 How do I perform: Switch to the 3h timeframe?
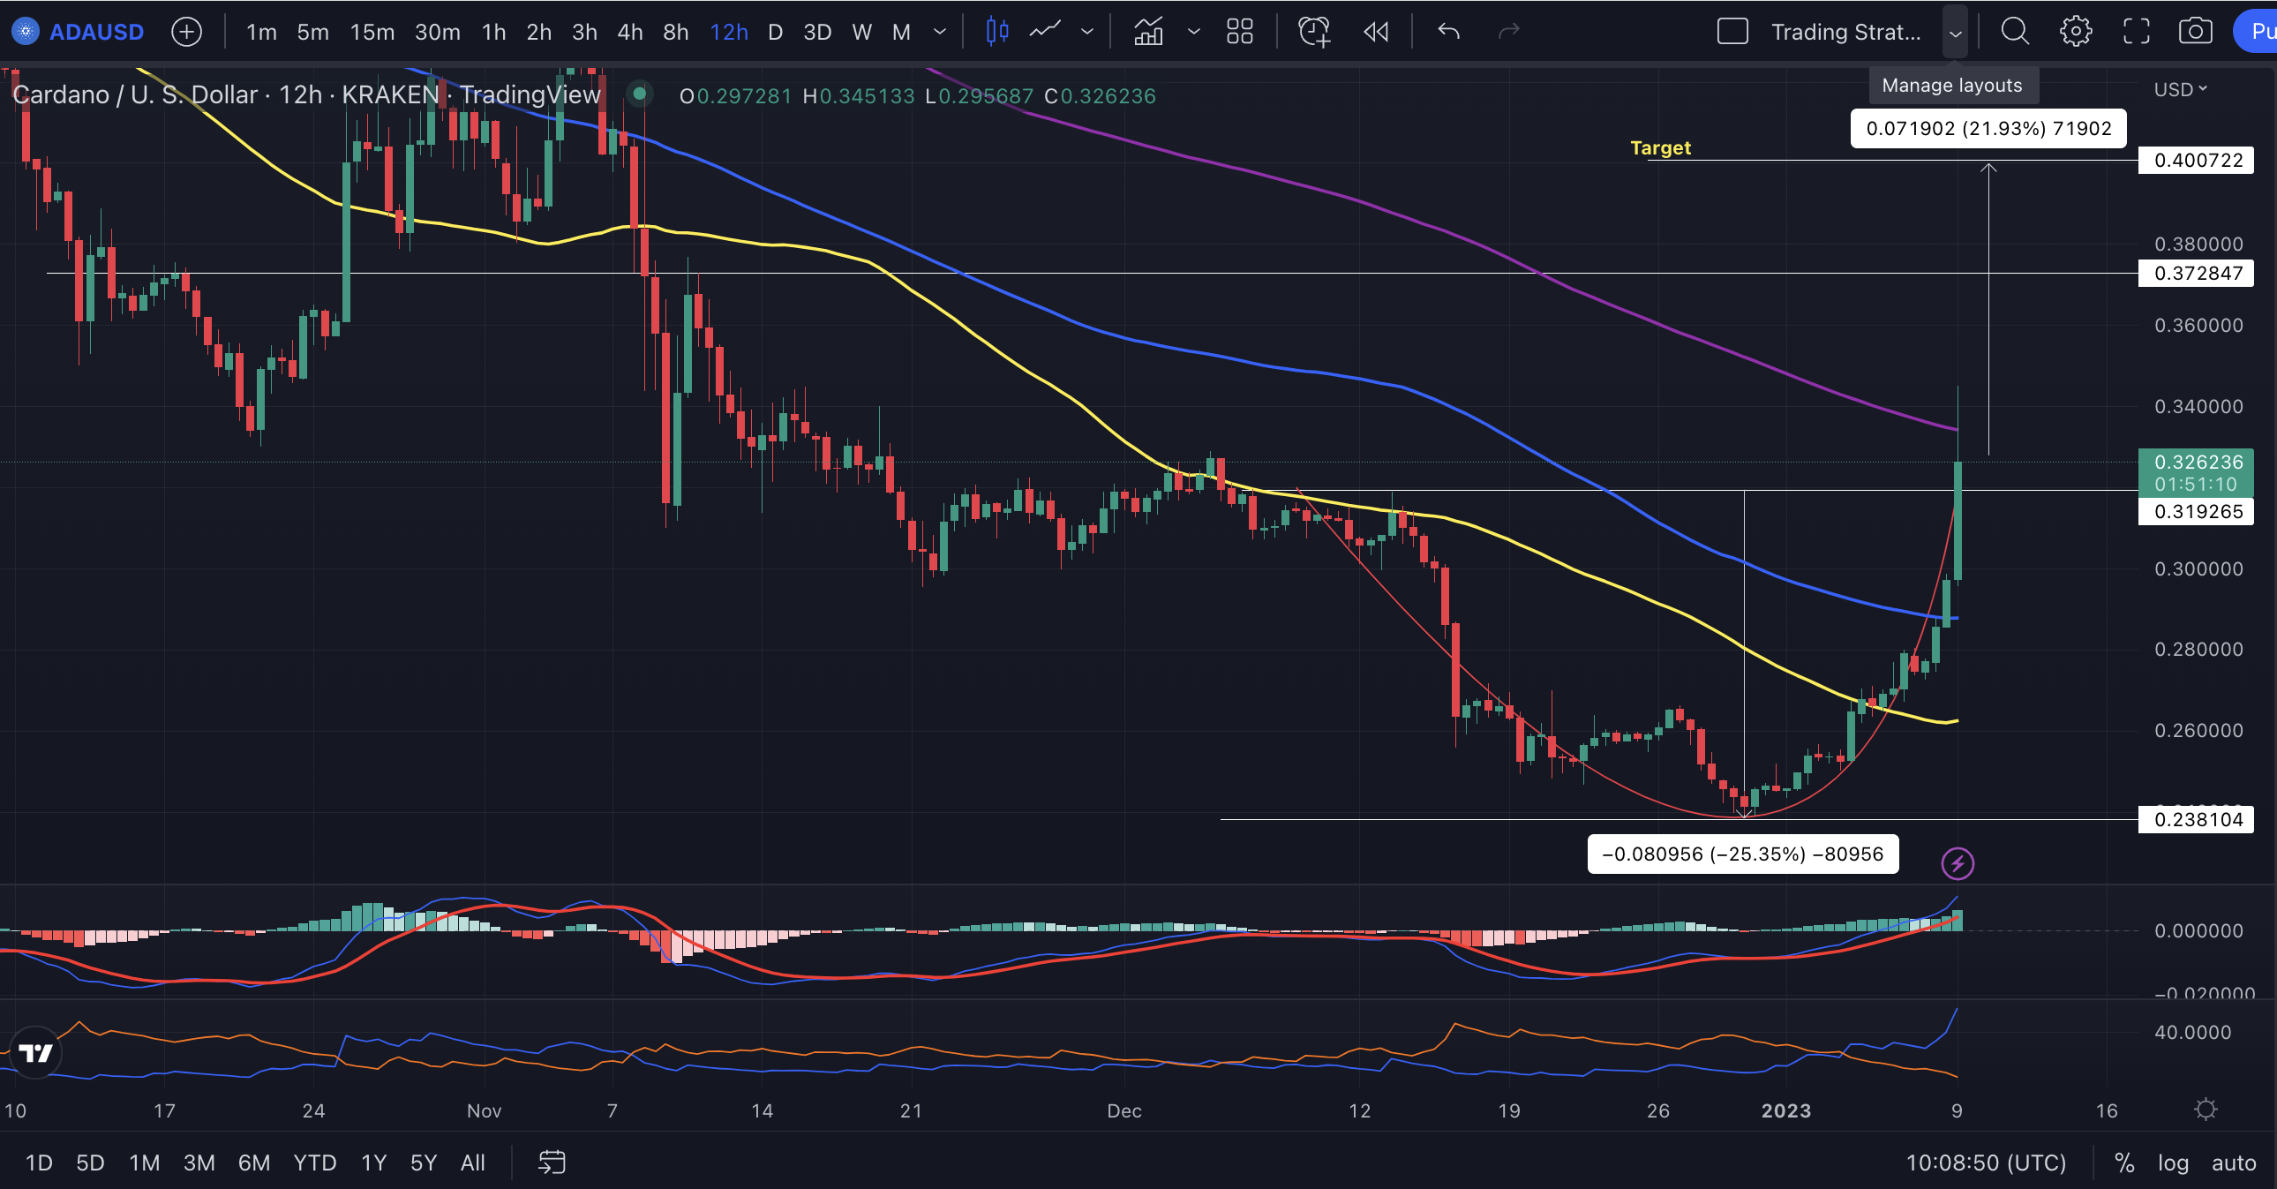point(584,32)
